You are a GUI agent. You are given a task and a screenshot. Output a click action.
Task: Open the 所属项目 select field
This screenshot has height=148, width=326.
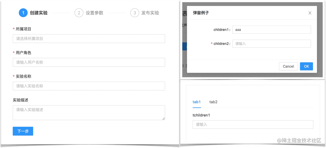coord(89,39)
